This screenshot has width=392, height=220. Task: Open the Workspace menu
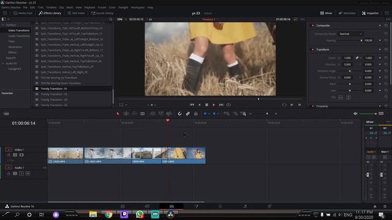pos(138,7)
